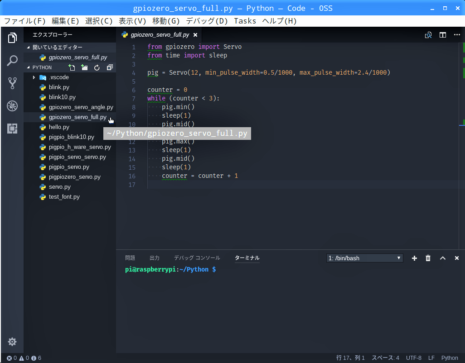The width and height of the screenshot is (465, 363).
Task: Refresh the explorer file list
Action: 97,68
